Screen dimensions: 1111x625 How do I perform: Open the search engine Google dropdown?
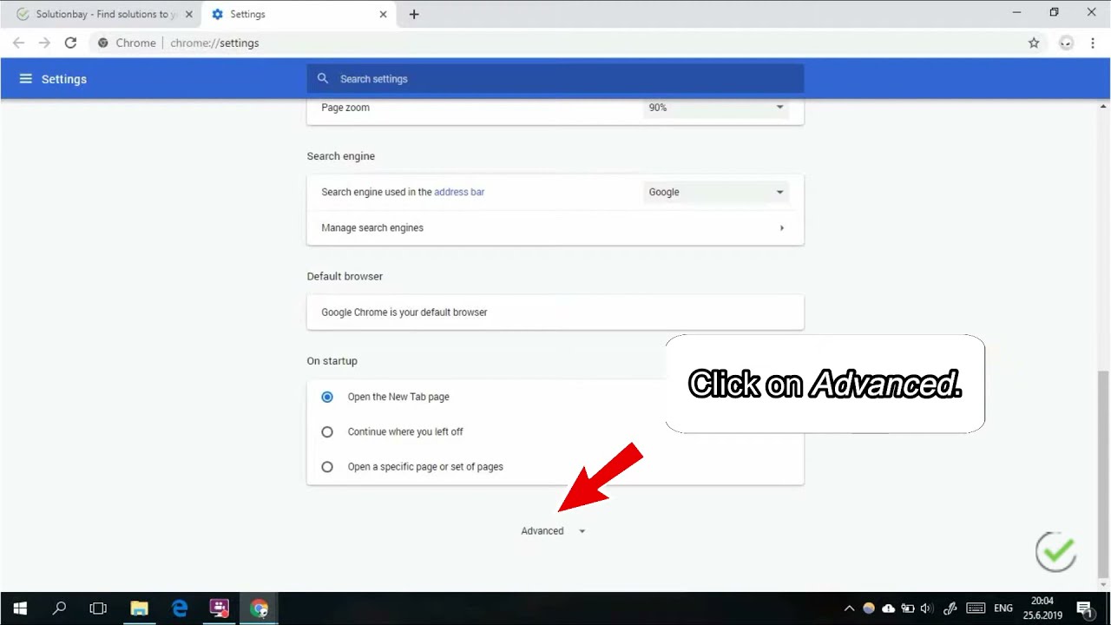pos(716,192)
